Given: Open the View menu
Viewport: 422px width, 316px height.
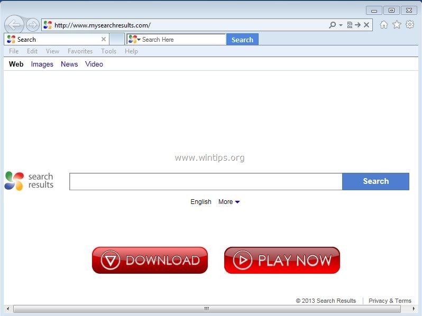Looking at the screenshot, I should (x=52, y=51).
